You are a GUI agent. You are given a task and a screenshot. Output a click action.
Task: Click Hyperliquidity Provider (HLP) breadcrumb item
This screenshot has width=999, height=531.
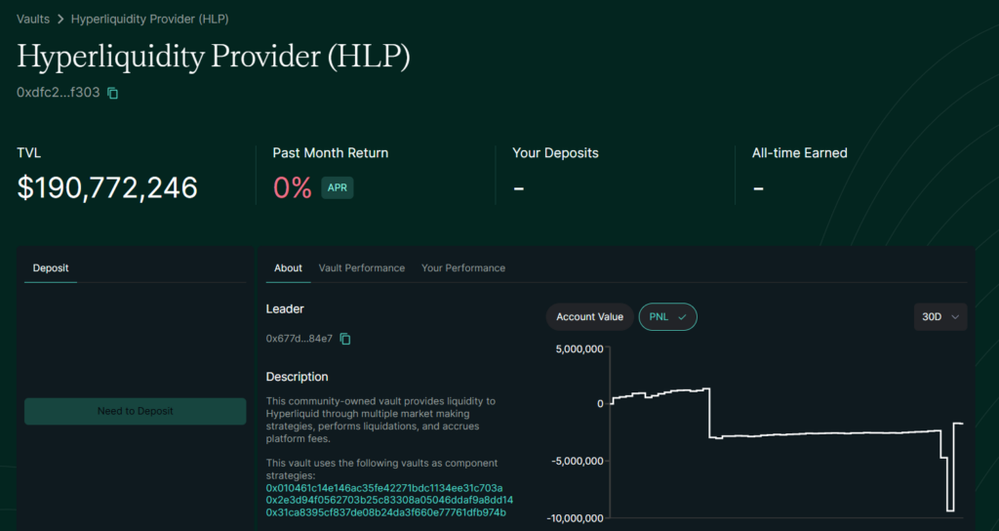pos(149,20)
